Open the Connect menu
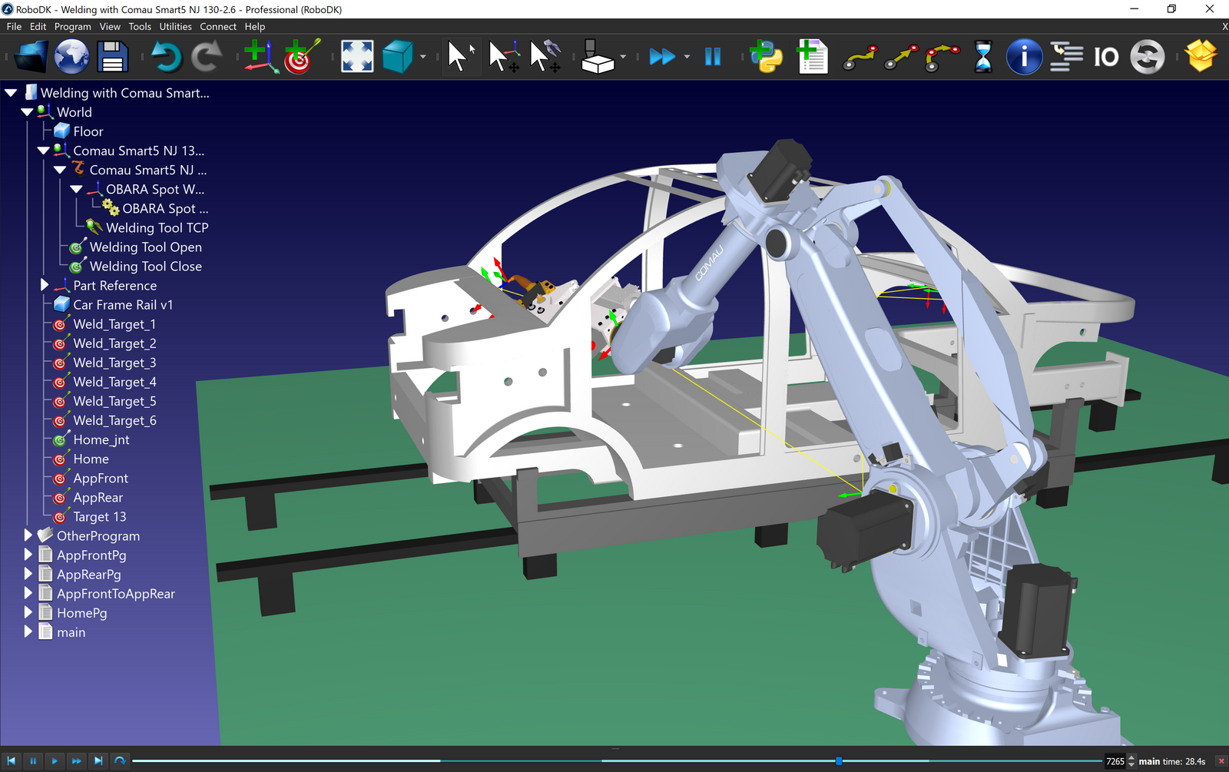Image resolution: width=1229 pixels, height=772 pixels. point(218,26)
